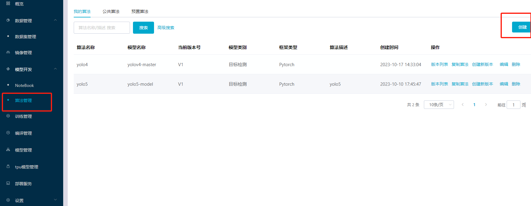Click the 镜像管理 sidebar icon
Viewport: 531px width, 206px height.
pos(8,52)
